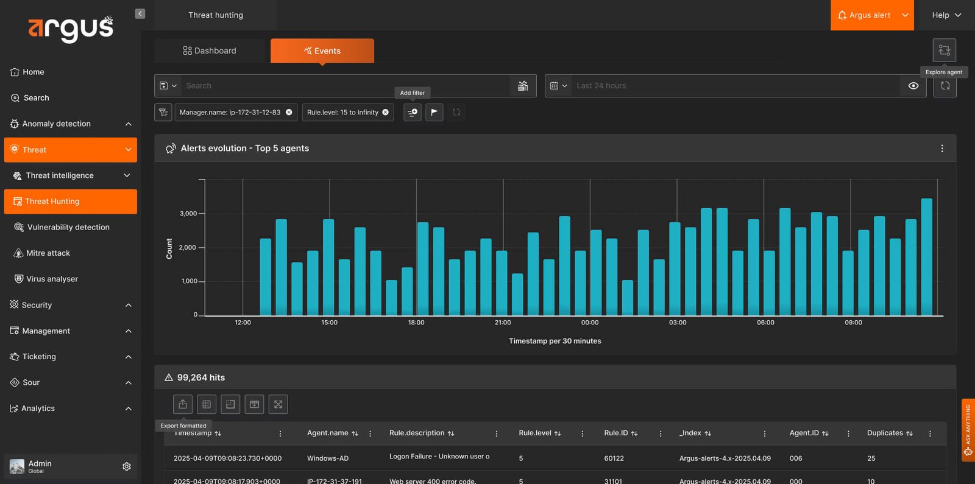975x484 pixels.
Task: Click the Export formatted icon
Action: point(183,404)
